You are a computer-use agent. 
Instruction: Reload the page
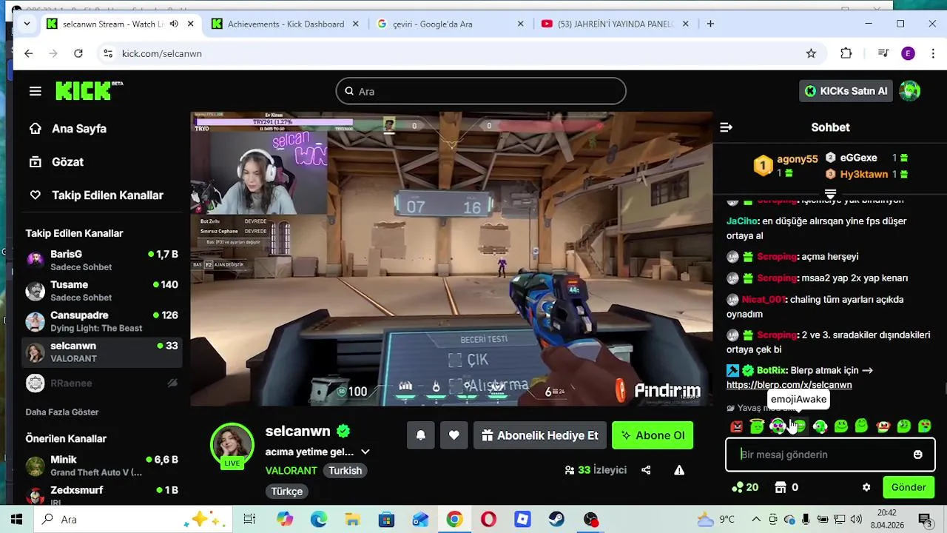click(x=78, y=53)
